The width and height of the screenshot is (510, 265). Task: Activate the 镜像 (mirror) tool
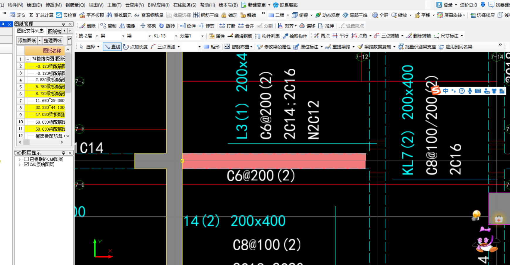click(127, 26)
